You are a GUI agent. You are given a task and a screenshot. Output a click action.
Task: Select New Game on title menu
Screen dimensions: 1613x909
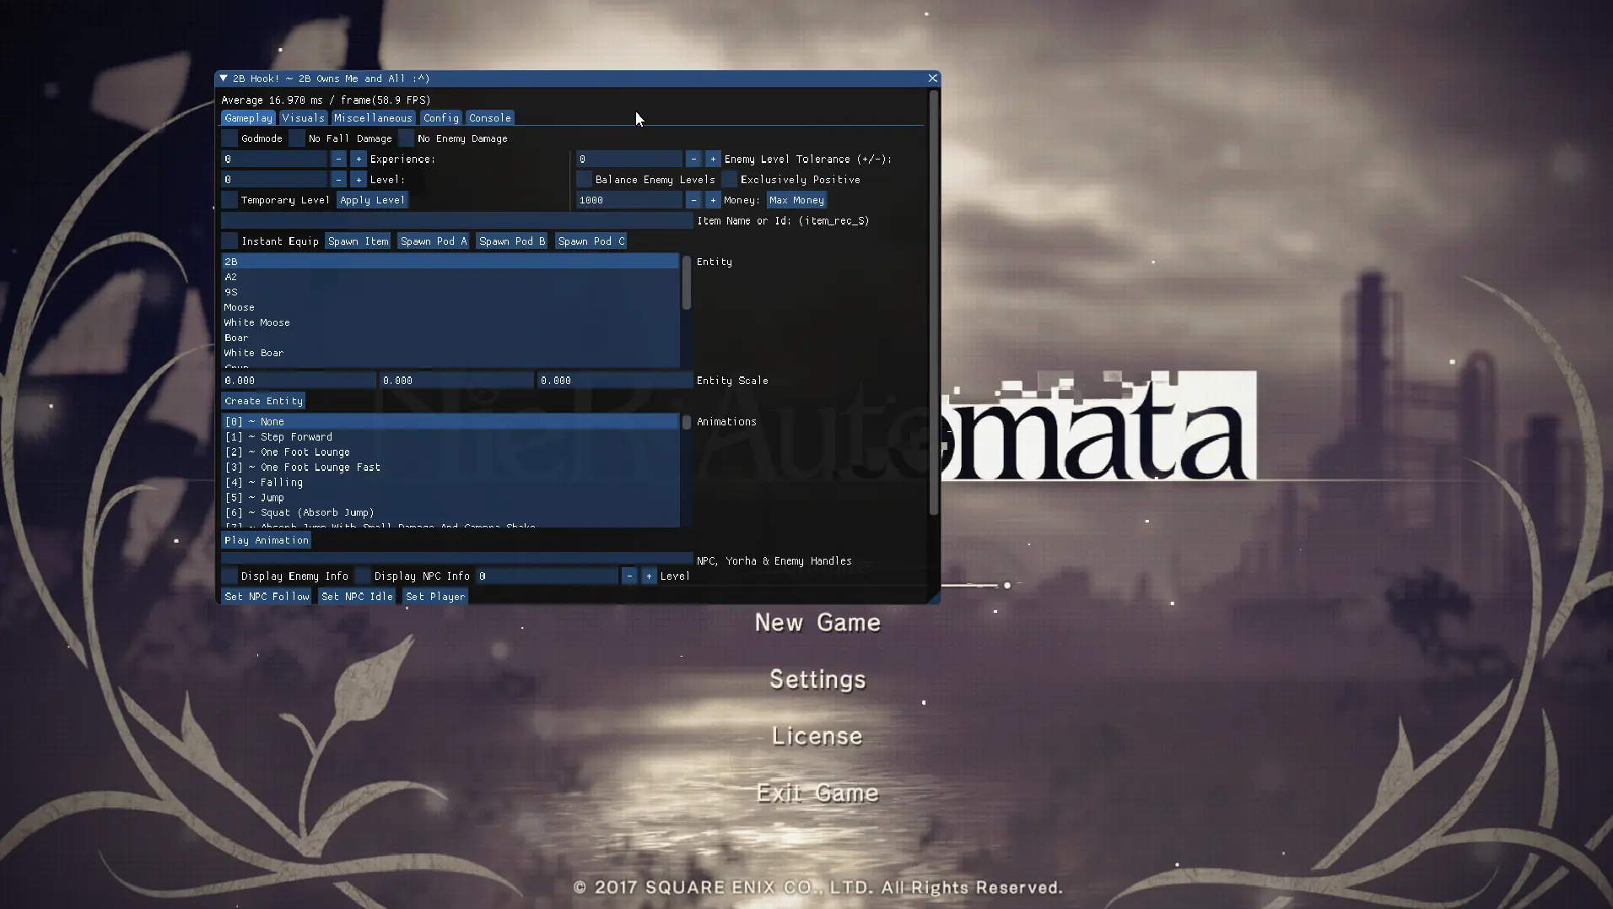tap(817, 623)
